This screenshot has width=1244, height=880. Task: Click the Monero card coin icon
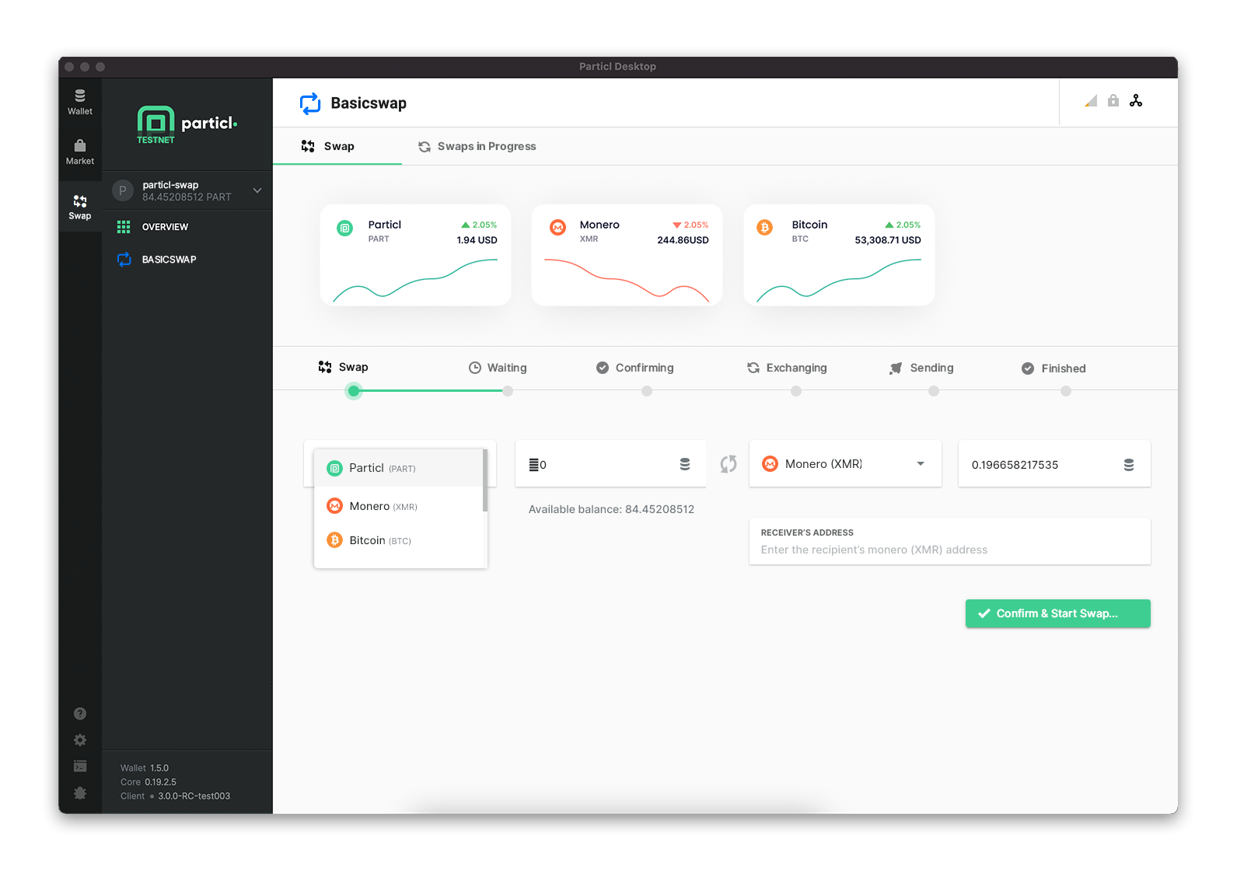click(x=557, y=228)
